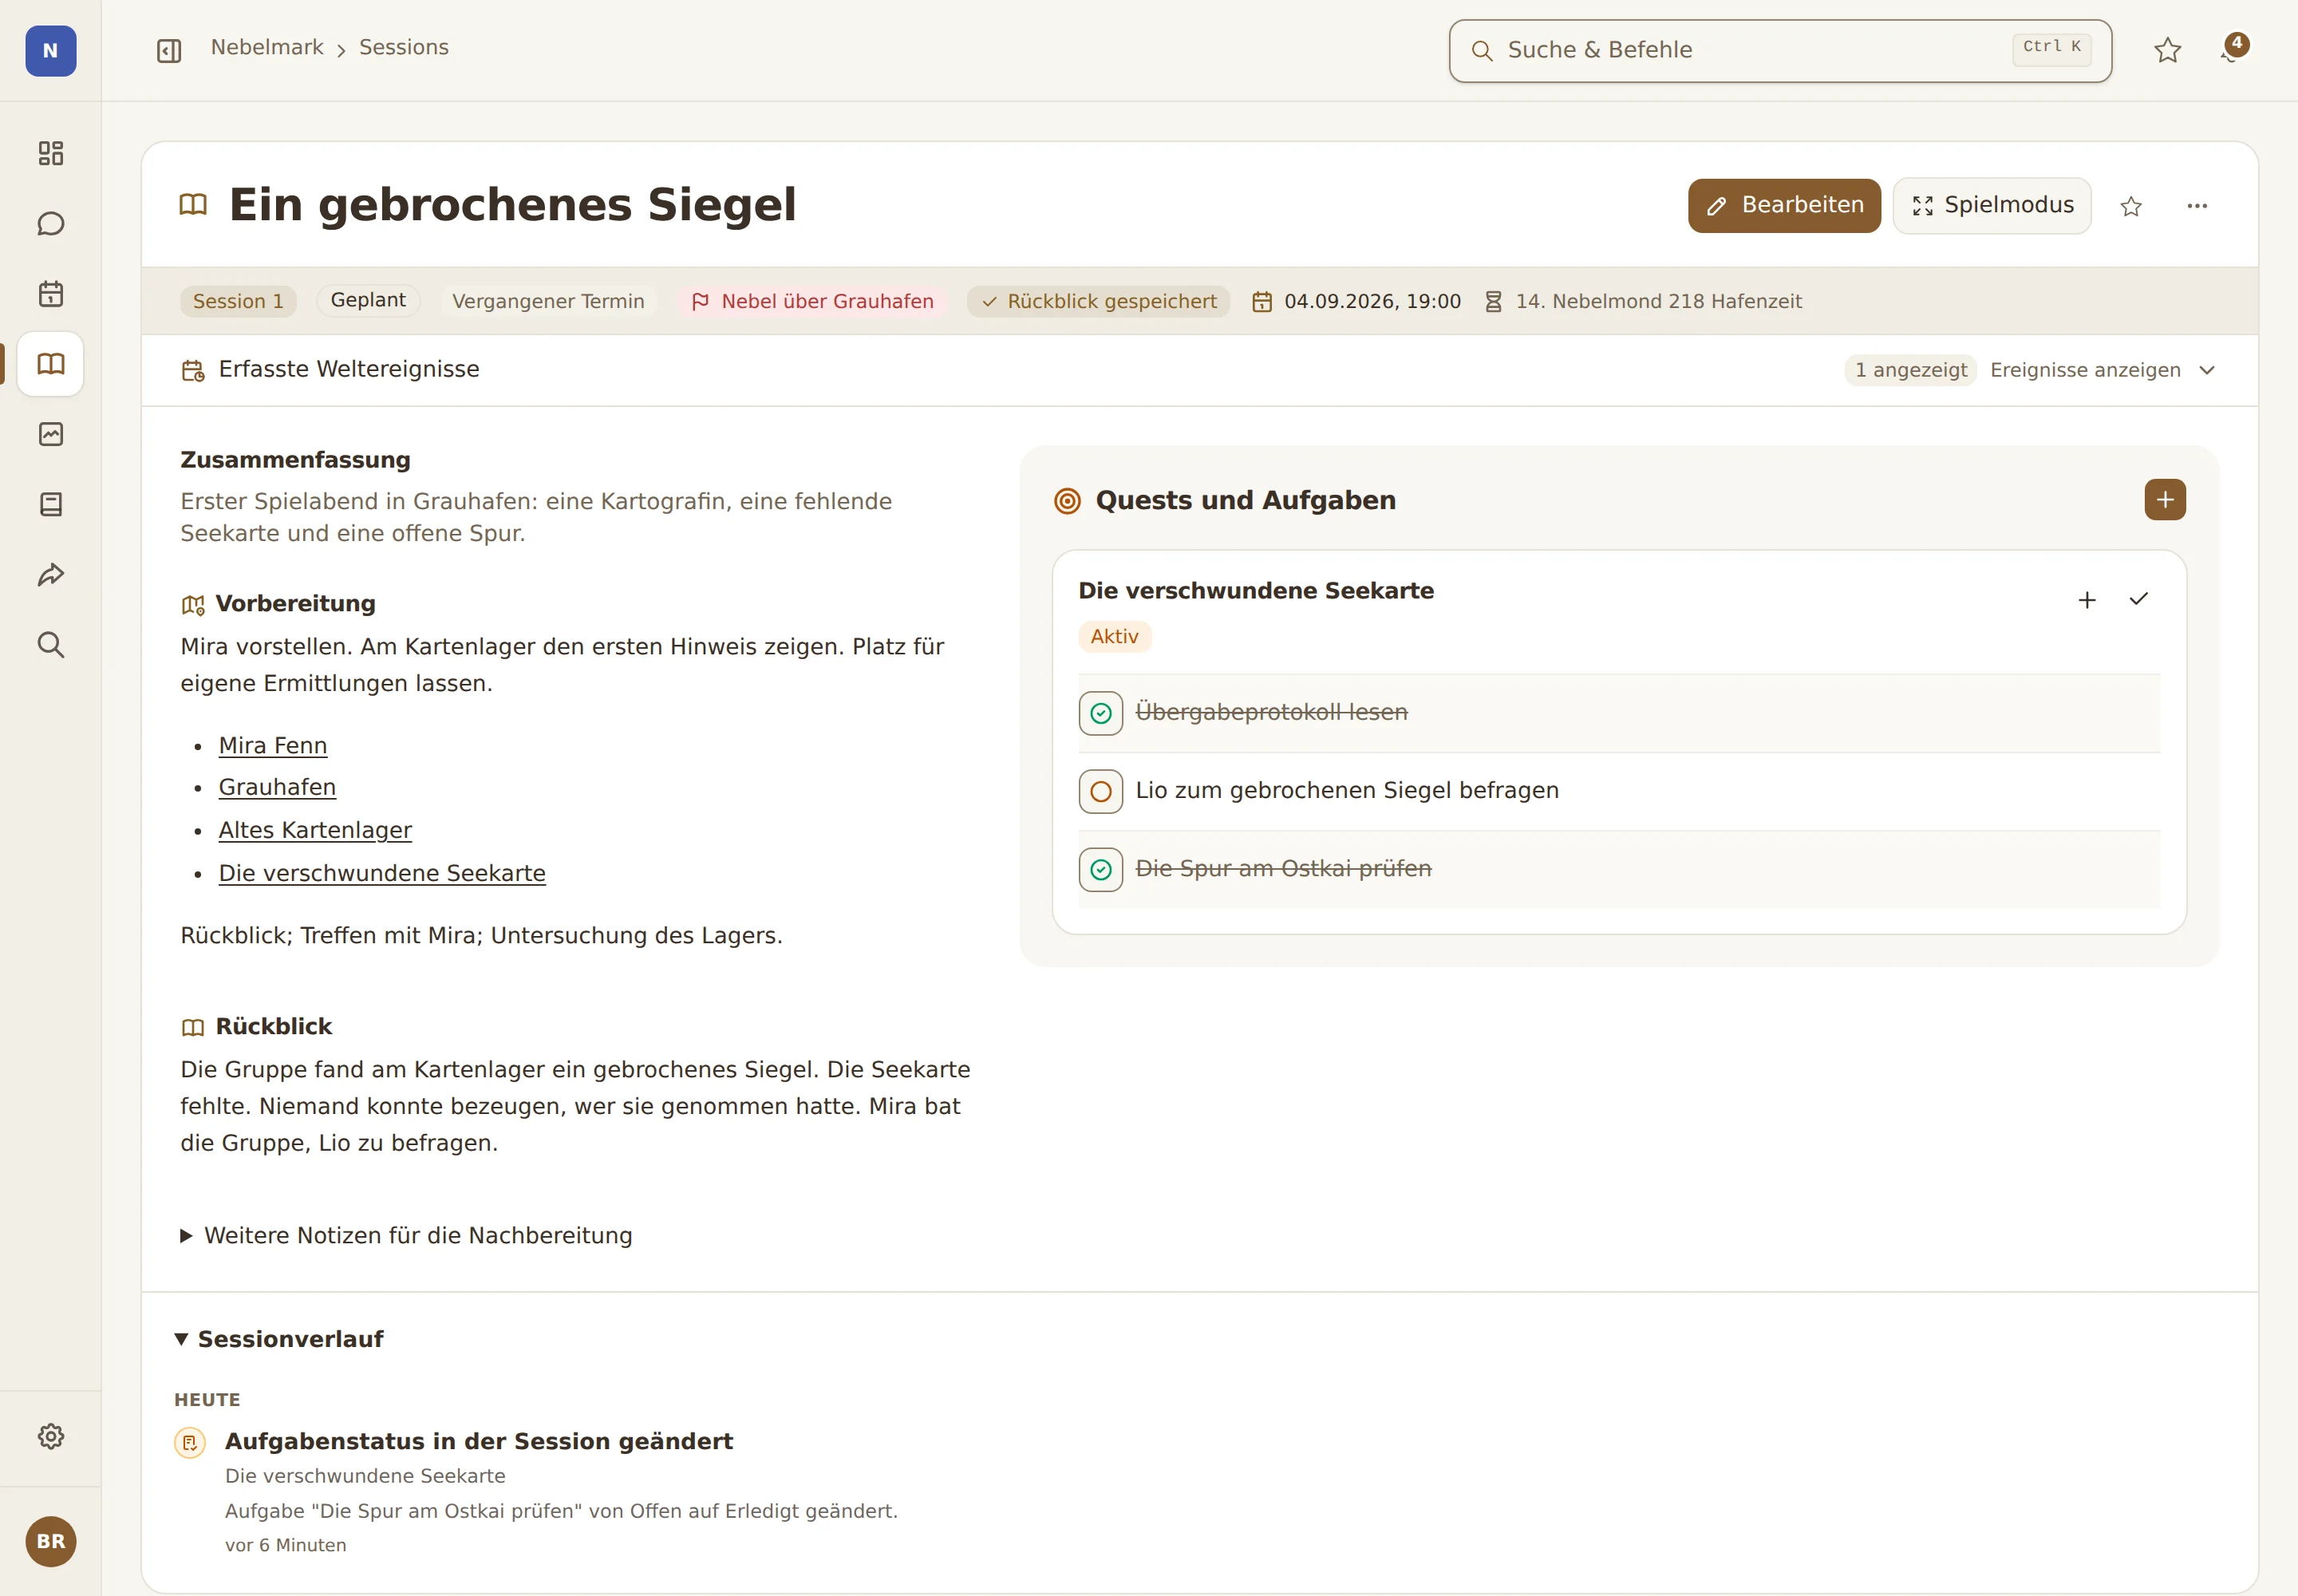Select the Sessions book icon in sidebar
Image resolution: width=2298 pixels, height=1596 pixels.
pos(51,364)
